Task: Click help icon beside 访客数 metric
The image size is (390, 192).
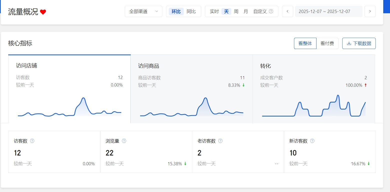Action: 32,141
